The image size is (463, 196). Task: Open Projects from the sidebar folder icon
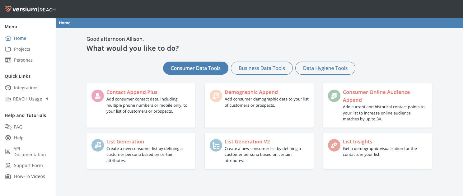point(8,49)
